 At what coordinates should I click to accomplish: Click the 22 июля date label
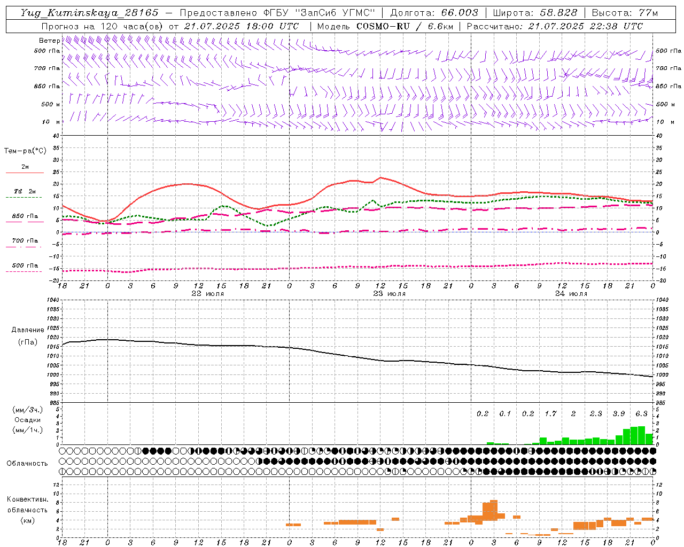tap(208, 294)
